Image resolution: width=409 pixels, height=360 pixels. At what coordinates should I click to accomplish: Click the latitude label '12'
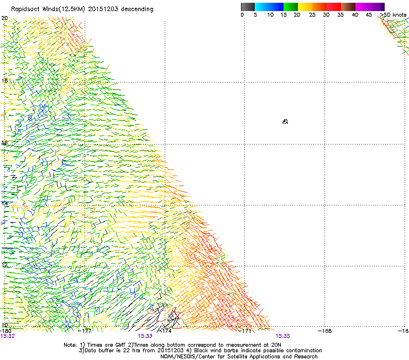tap(4, 265)
